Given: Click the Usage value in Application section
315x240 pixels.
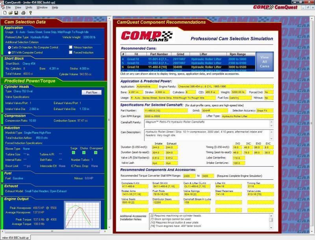Looking at the screenshot, I should [x=52, y=32].
